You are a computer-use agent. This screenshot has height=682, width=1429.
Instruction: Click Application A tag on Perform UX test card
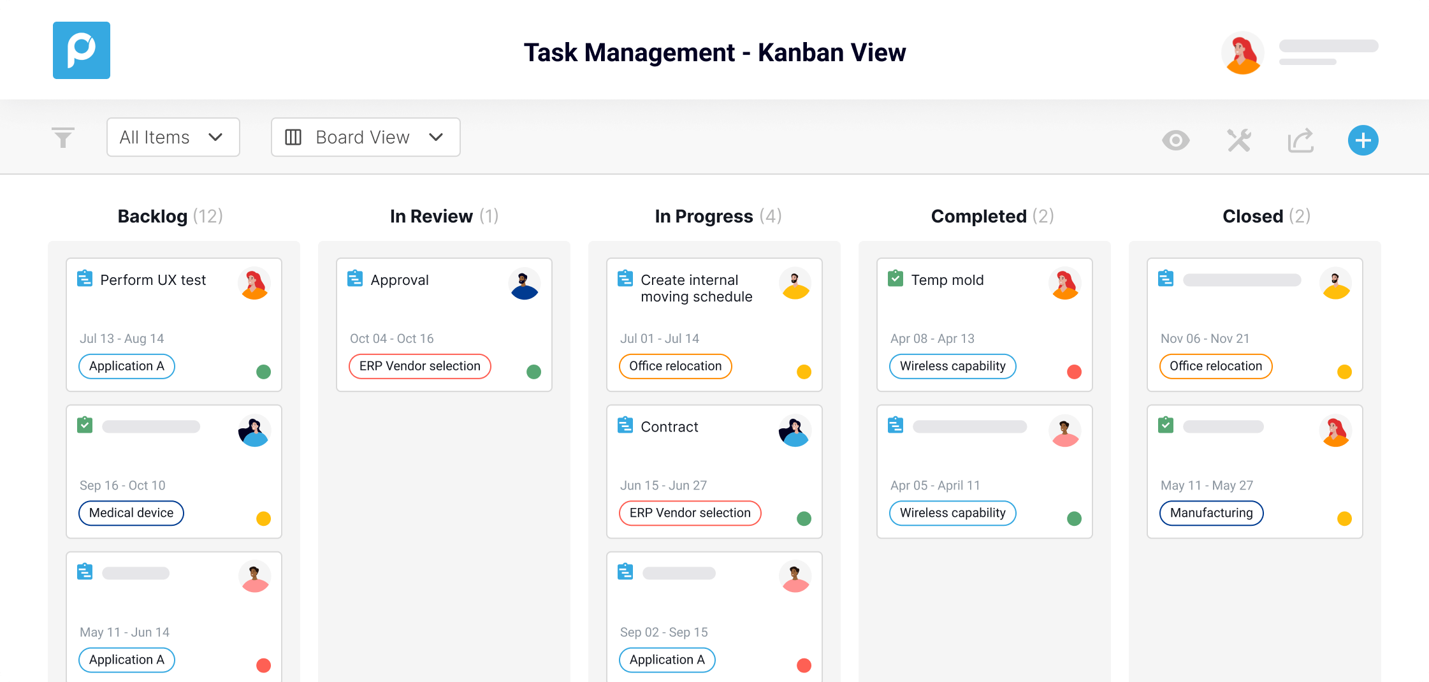(127, 366)
